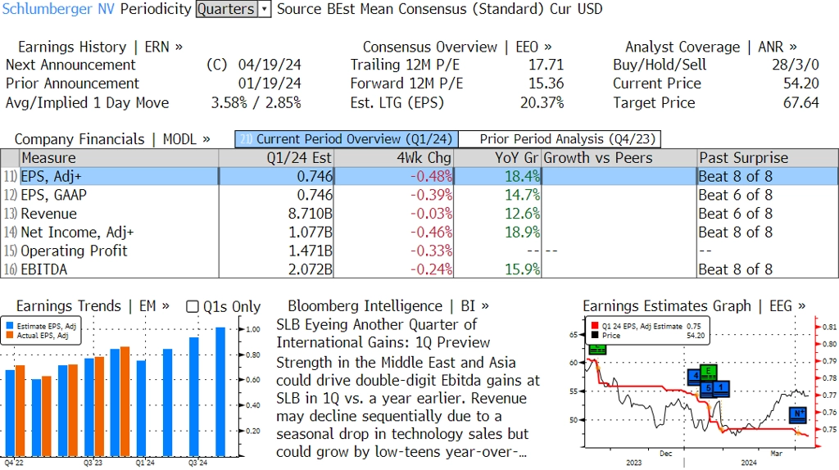Select the EPS, GAAP row

pos(419,195)
